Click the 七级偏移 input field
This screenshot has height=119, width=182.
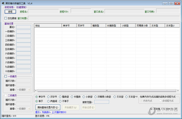click(x=24, y=58)
